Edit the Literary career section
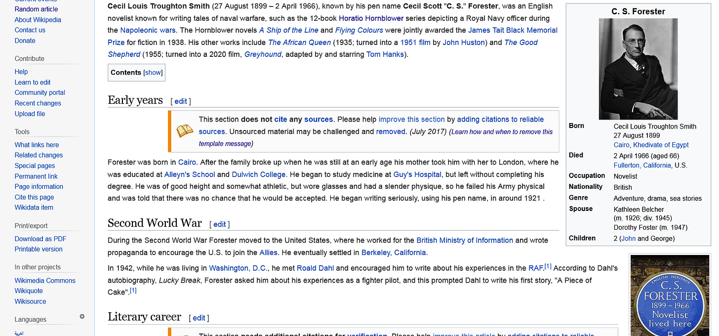 coord(199,318)
